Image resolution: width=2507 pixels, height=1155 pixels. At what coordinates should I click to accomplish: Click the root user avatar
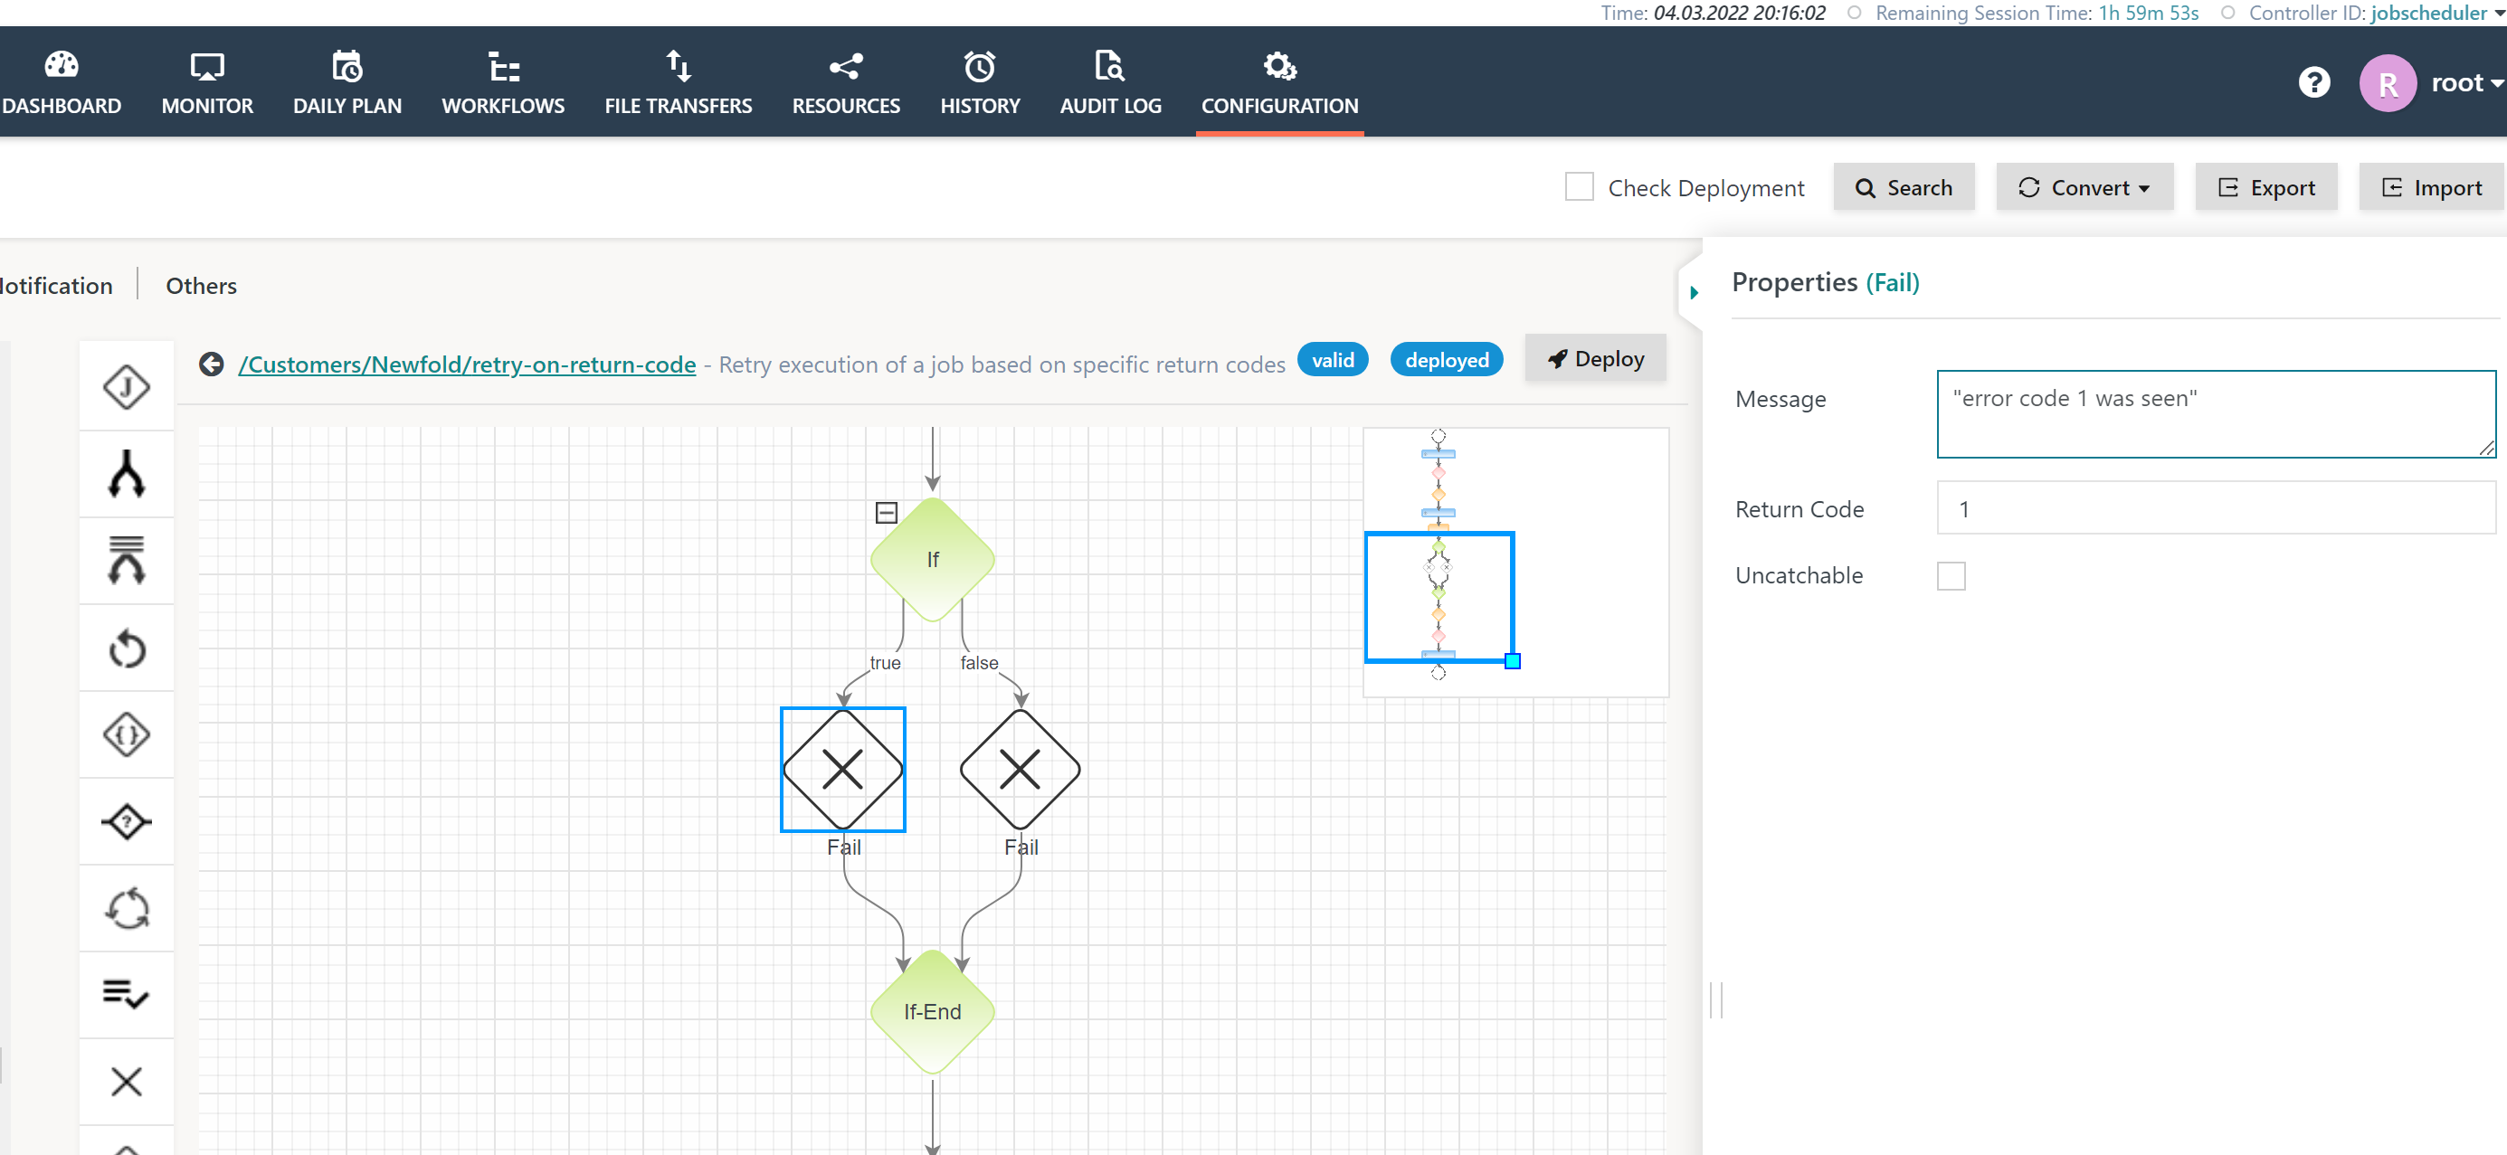tap(2387, 84)
